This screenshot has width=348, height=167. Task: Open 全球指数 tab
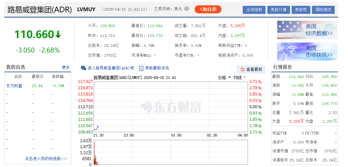point(254,10)
